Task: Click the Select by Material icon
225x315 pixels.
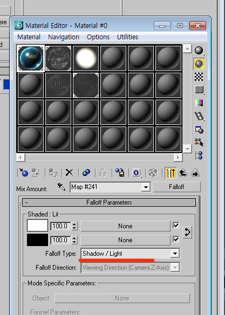Action: 199,143
